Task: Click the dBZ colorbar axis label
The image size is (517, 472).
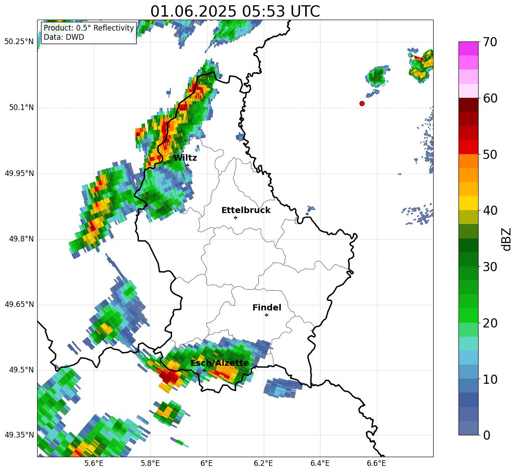Action: (507, 239)
